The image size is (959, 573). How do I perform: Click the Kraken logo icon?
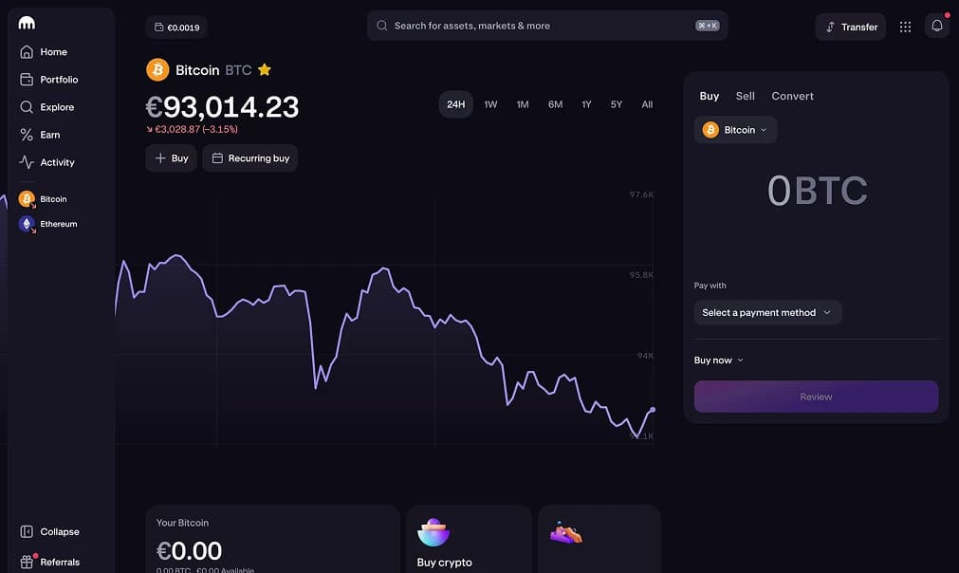[x=27, y=24]
